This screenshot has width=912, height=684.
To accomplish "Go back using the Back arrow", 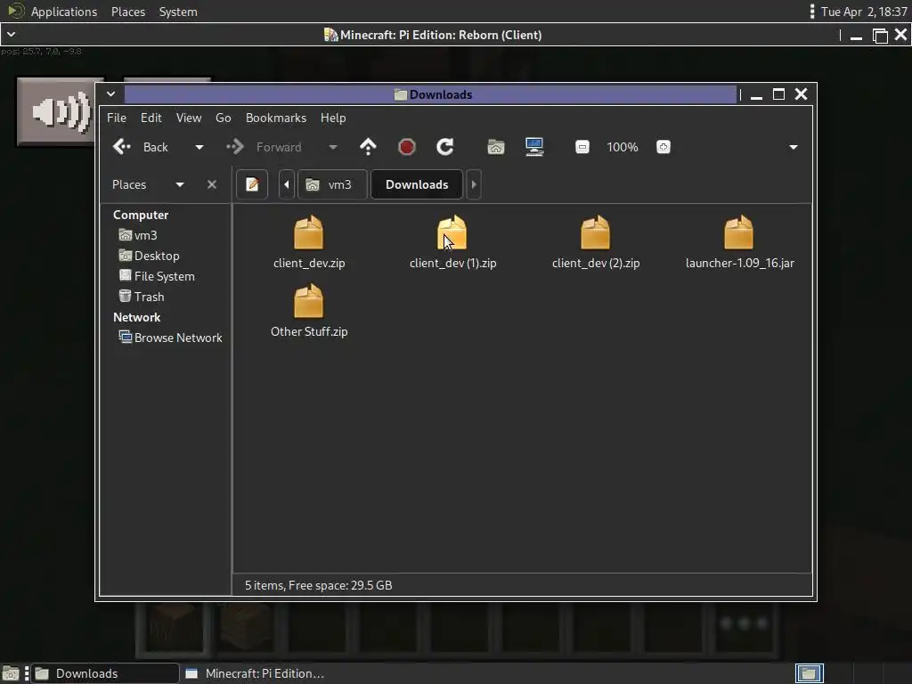I will [140, 147].
